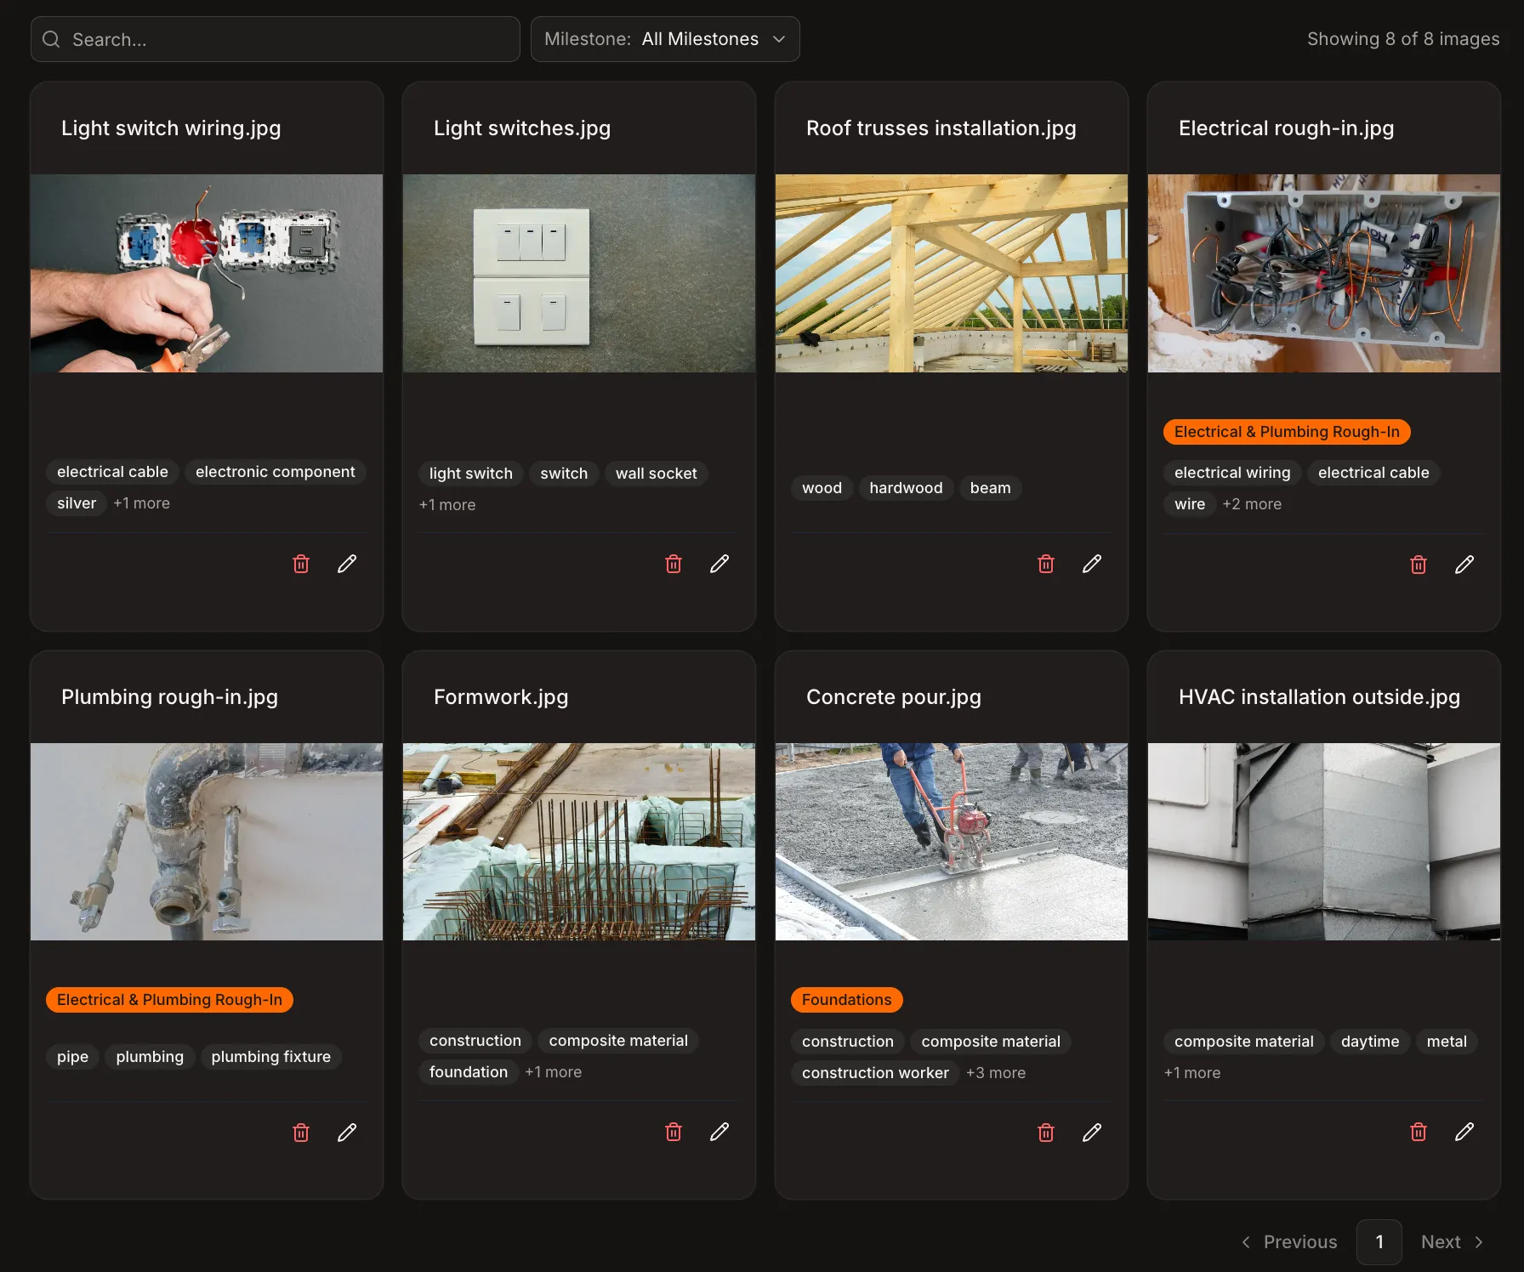The height and width of the screenshot is (1272, 1524).
Task: Open the Concrete pour thumbnail
Action: point(952,842)
